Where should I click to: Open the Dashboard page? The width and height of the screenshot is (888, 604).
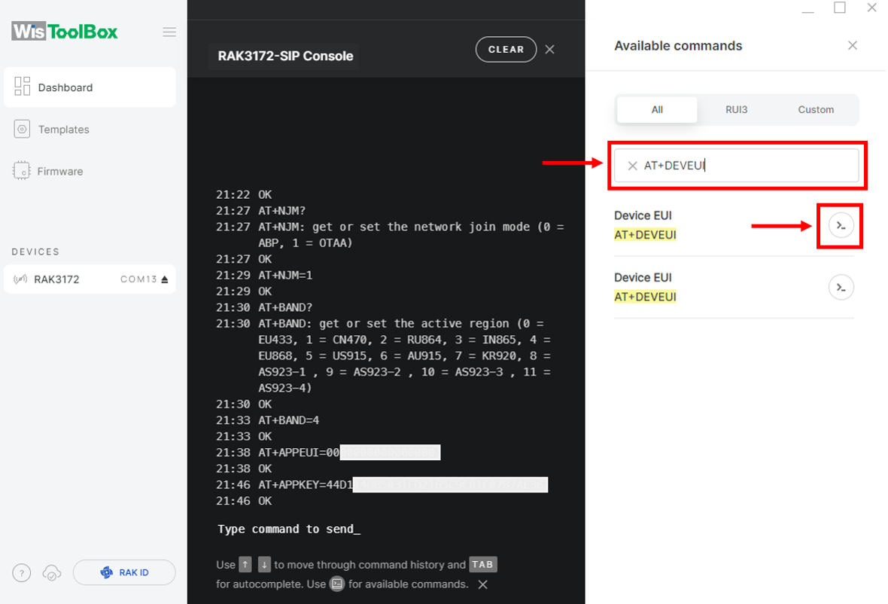point(90,87)
